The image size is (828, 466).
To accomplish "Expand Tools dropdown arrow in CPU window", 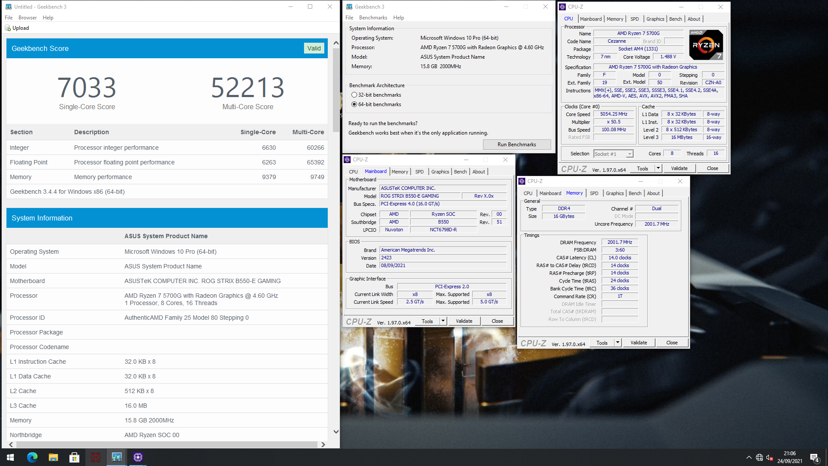I will [x=659, y=168].
